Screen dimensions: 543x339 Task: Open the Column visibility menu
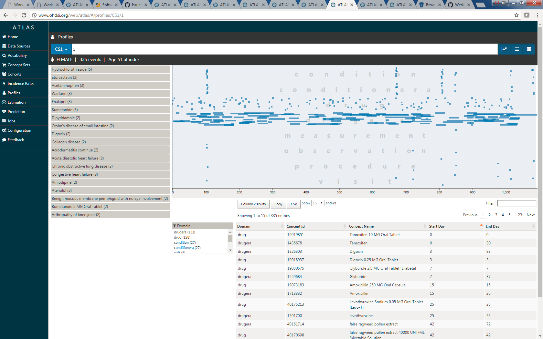tap(253, 204)
